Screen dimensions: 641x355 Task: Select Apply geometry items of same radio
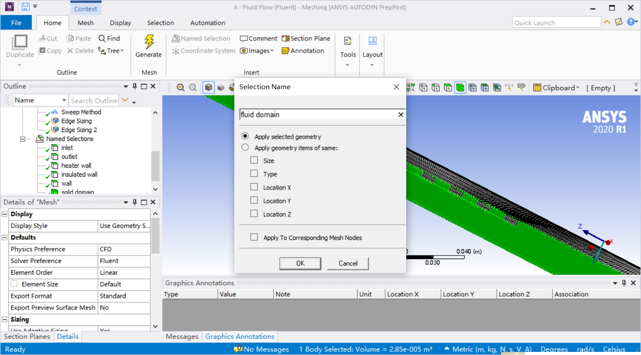coord(245,147)
